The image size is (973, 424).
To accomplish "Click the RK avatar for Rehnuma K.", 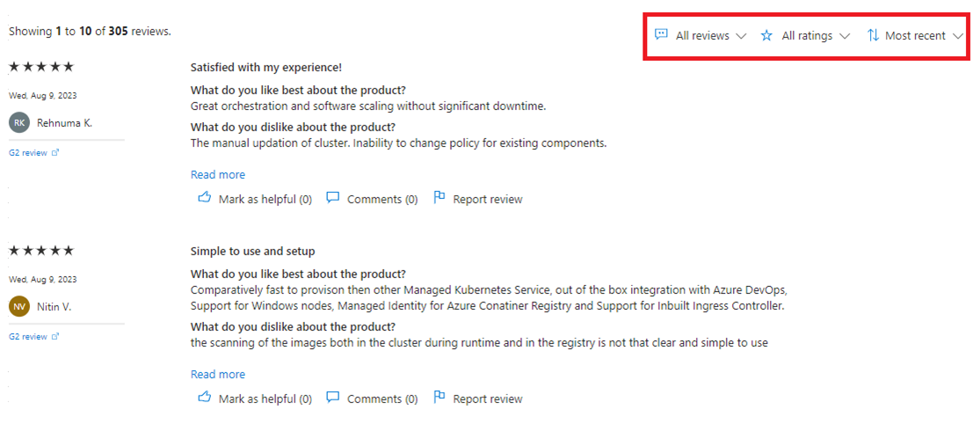I will 19,123.
